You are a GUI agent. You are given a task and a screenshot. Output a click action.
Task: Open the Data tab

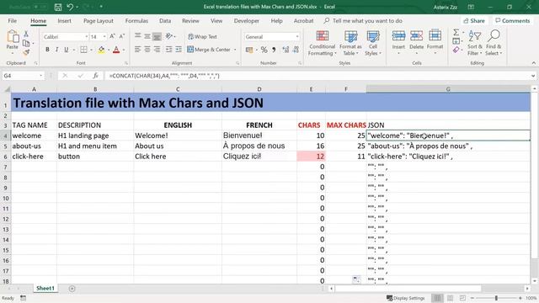165,21
